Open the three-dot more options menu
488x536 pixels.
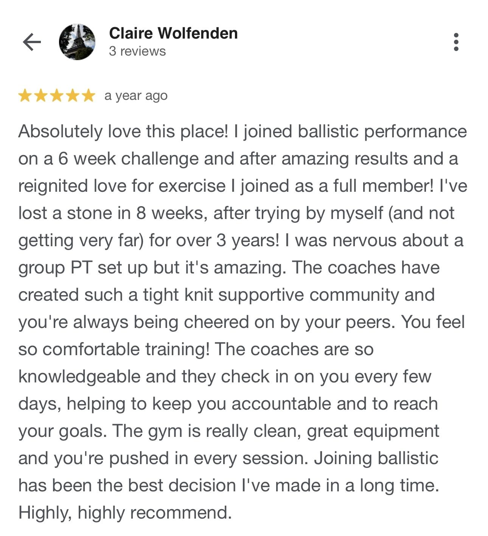(x=456, y=42)
